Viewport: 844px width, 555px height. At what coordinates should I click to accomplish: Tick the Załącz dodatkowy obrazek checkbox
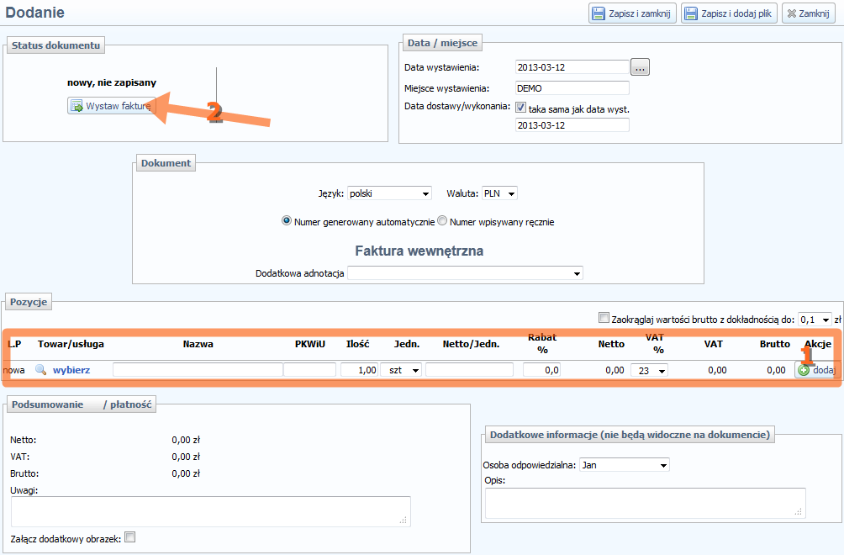(x=129, y=537)
